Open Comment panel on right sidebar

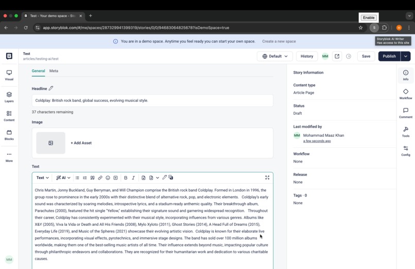[x=406, y=113]
